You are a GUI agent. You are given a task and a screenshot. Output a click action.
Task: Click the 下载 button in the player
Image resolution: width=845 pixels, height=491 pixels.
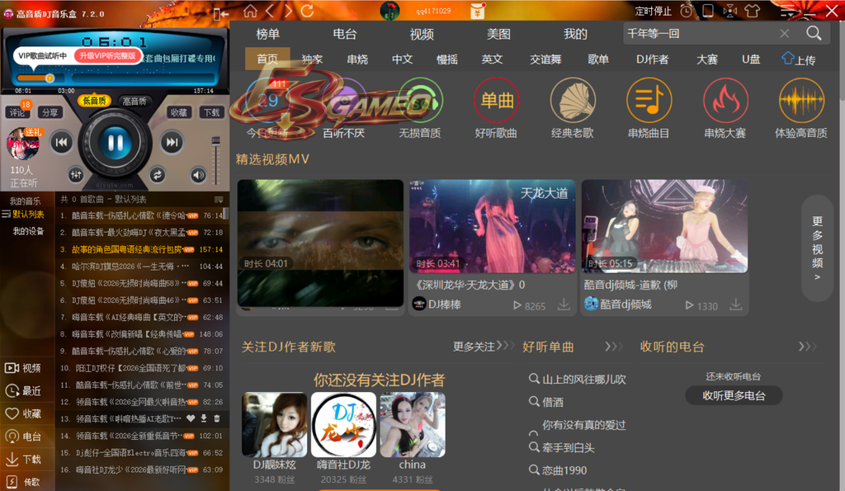211,112
